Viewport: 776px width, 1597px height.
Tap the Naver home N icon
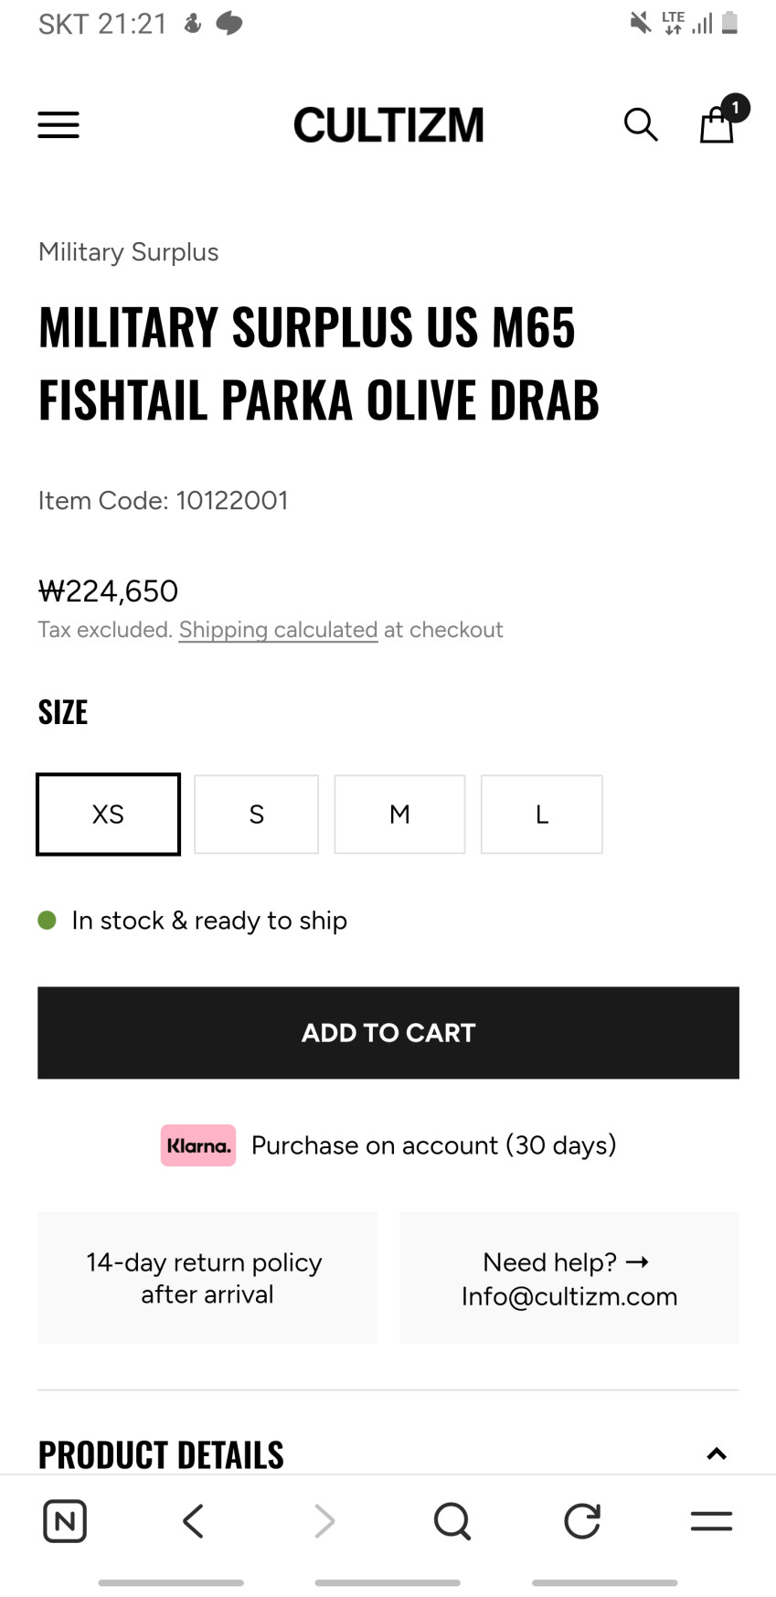[65, 1521]
